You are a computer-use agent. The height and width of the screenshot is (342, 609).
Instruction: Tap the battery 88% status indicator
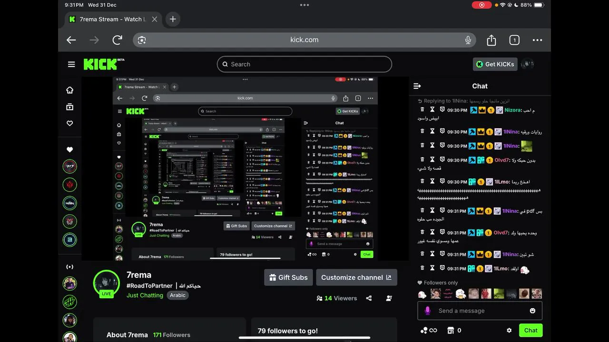tap(533, 5)
